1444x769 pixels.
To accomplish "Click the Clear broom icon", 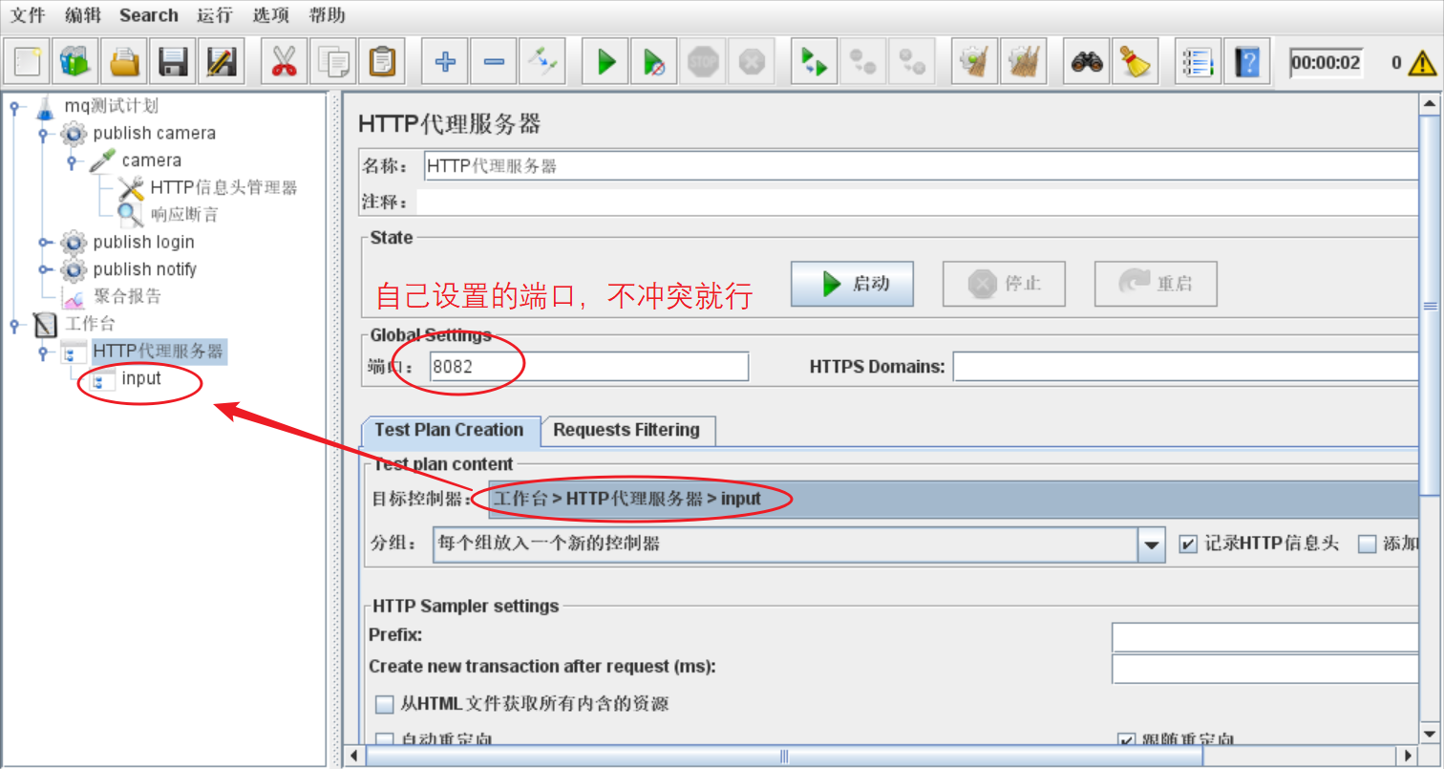I will [x=975, y=63].
